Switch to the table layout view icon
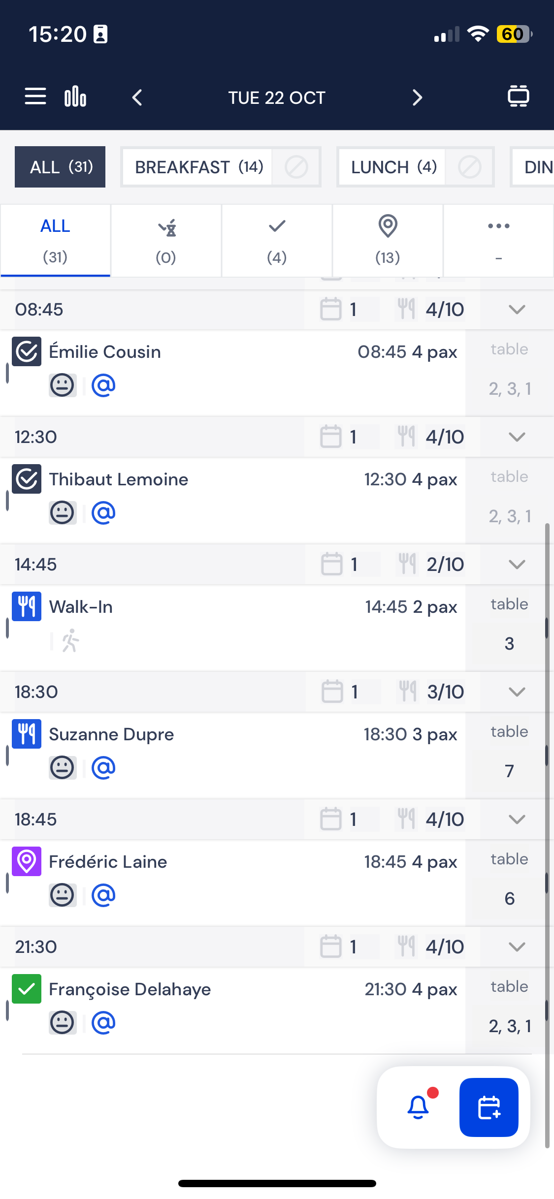554x1199 pixels. 518,96
